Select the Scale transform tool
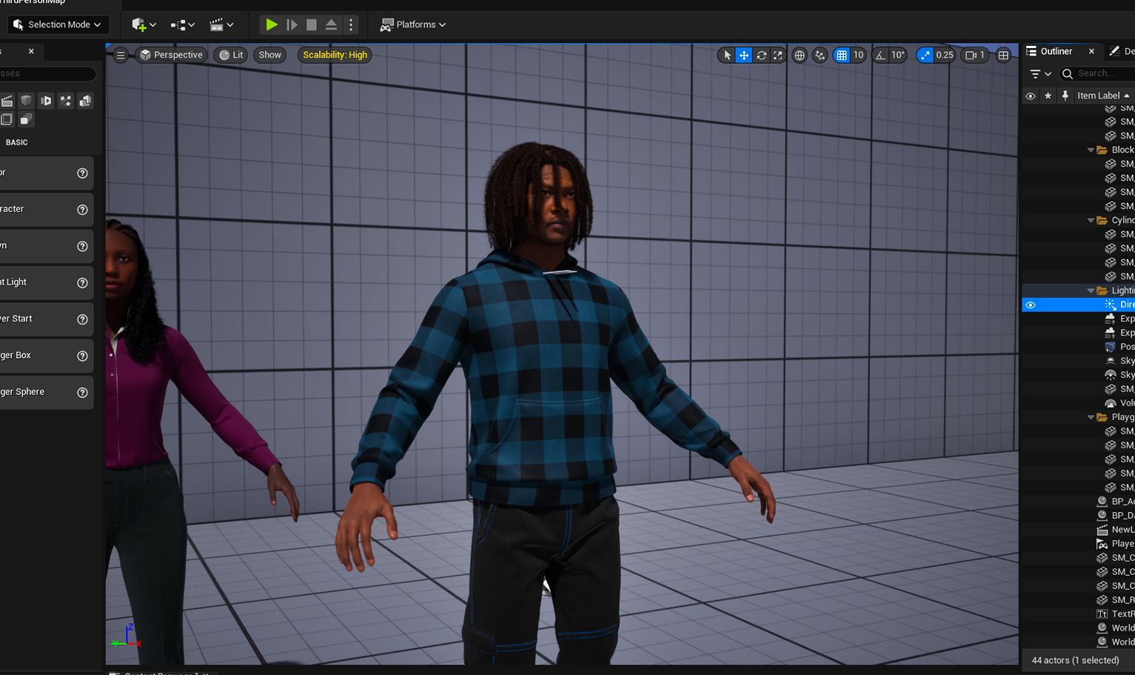The image size is (1135, 675). click(x=777, y=55)
